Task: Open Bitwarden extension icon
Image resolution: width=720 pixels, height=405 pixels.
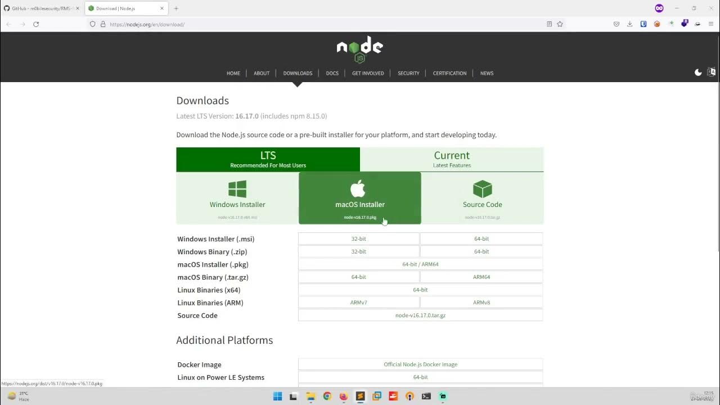Action: click(643, 24)
